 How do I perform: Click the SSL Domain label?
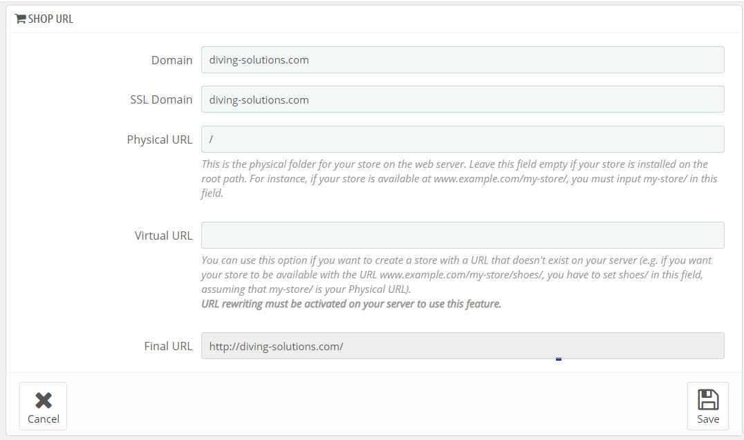click(161, 99)
